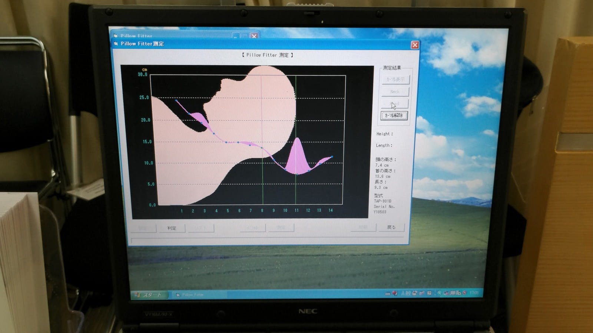Click the Serial No. label

[x=384, y=207]
